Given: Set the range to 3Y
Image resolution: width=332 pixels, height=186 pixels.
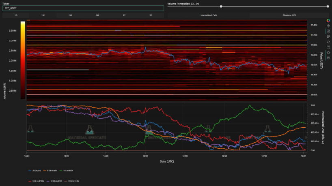Looking at the screenshot, I should coord(151,15).
